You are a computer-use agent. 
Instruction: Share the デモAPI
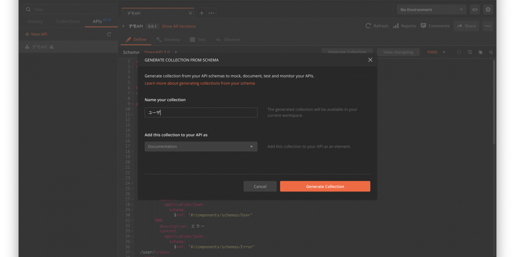(x=466, y=26)
